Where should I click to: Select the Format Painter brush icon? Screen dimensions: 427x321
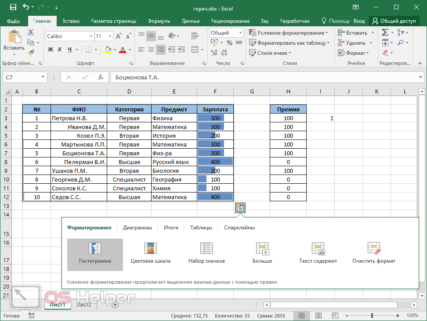[30, 53]
